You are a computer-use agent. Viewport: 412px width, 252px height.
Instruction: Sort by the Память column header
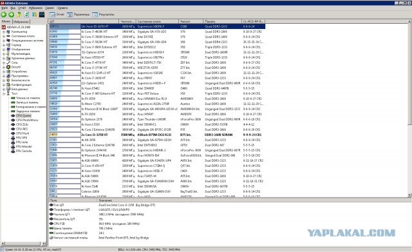tap(222, 21)
